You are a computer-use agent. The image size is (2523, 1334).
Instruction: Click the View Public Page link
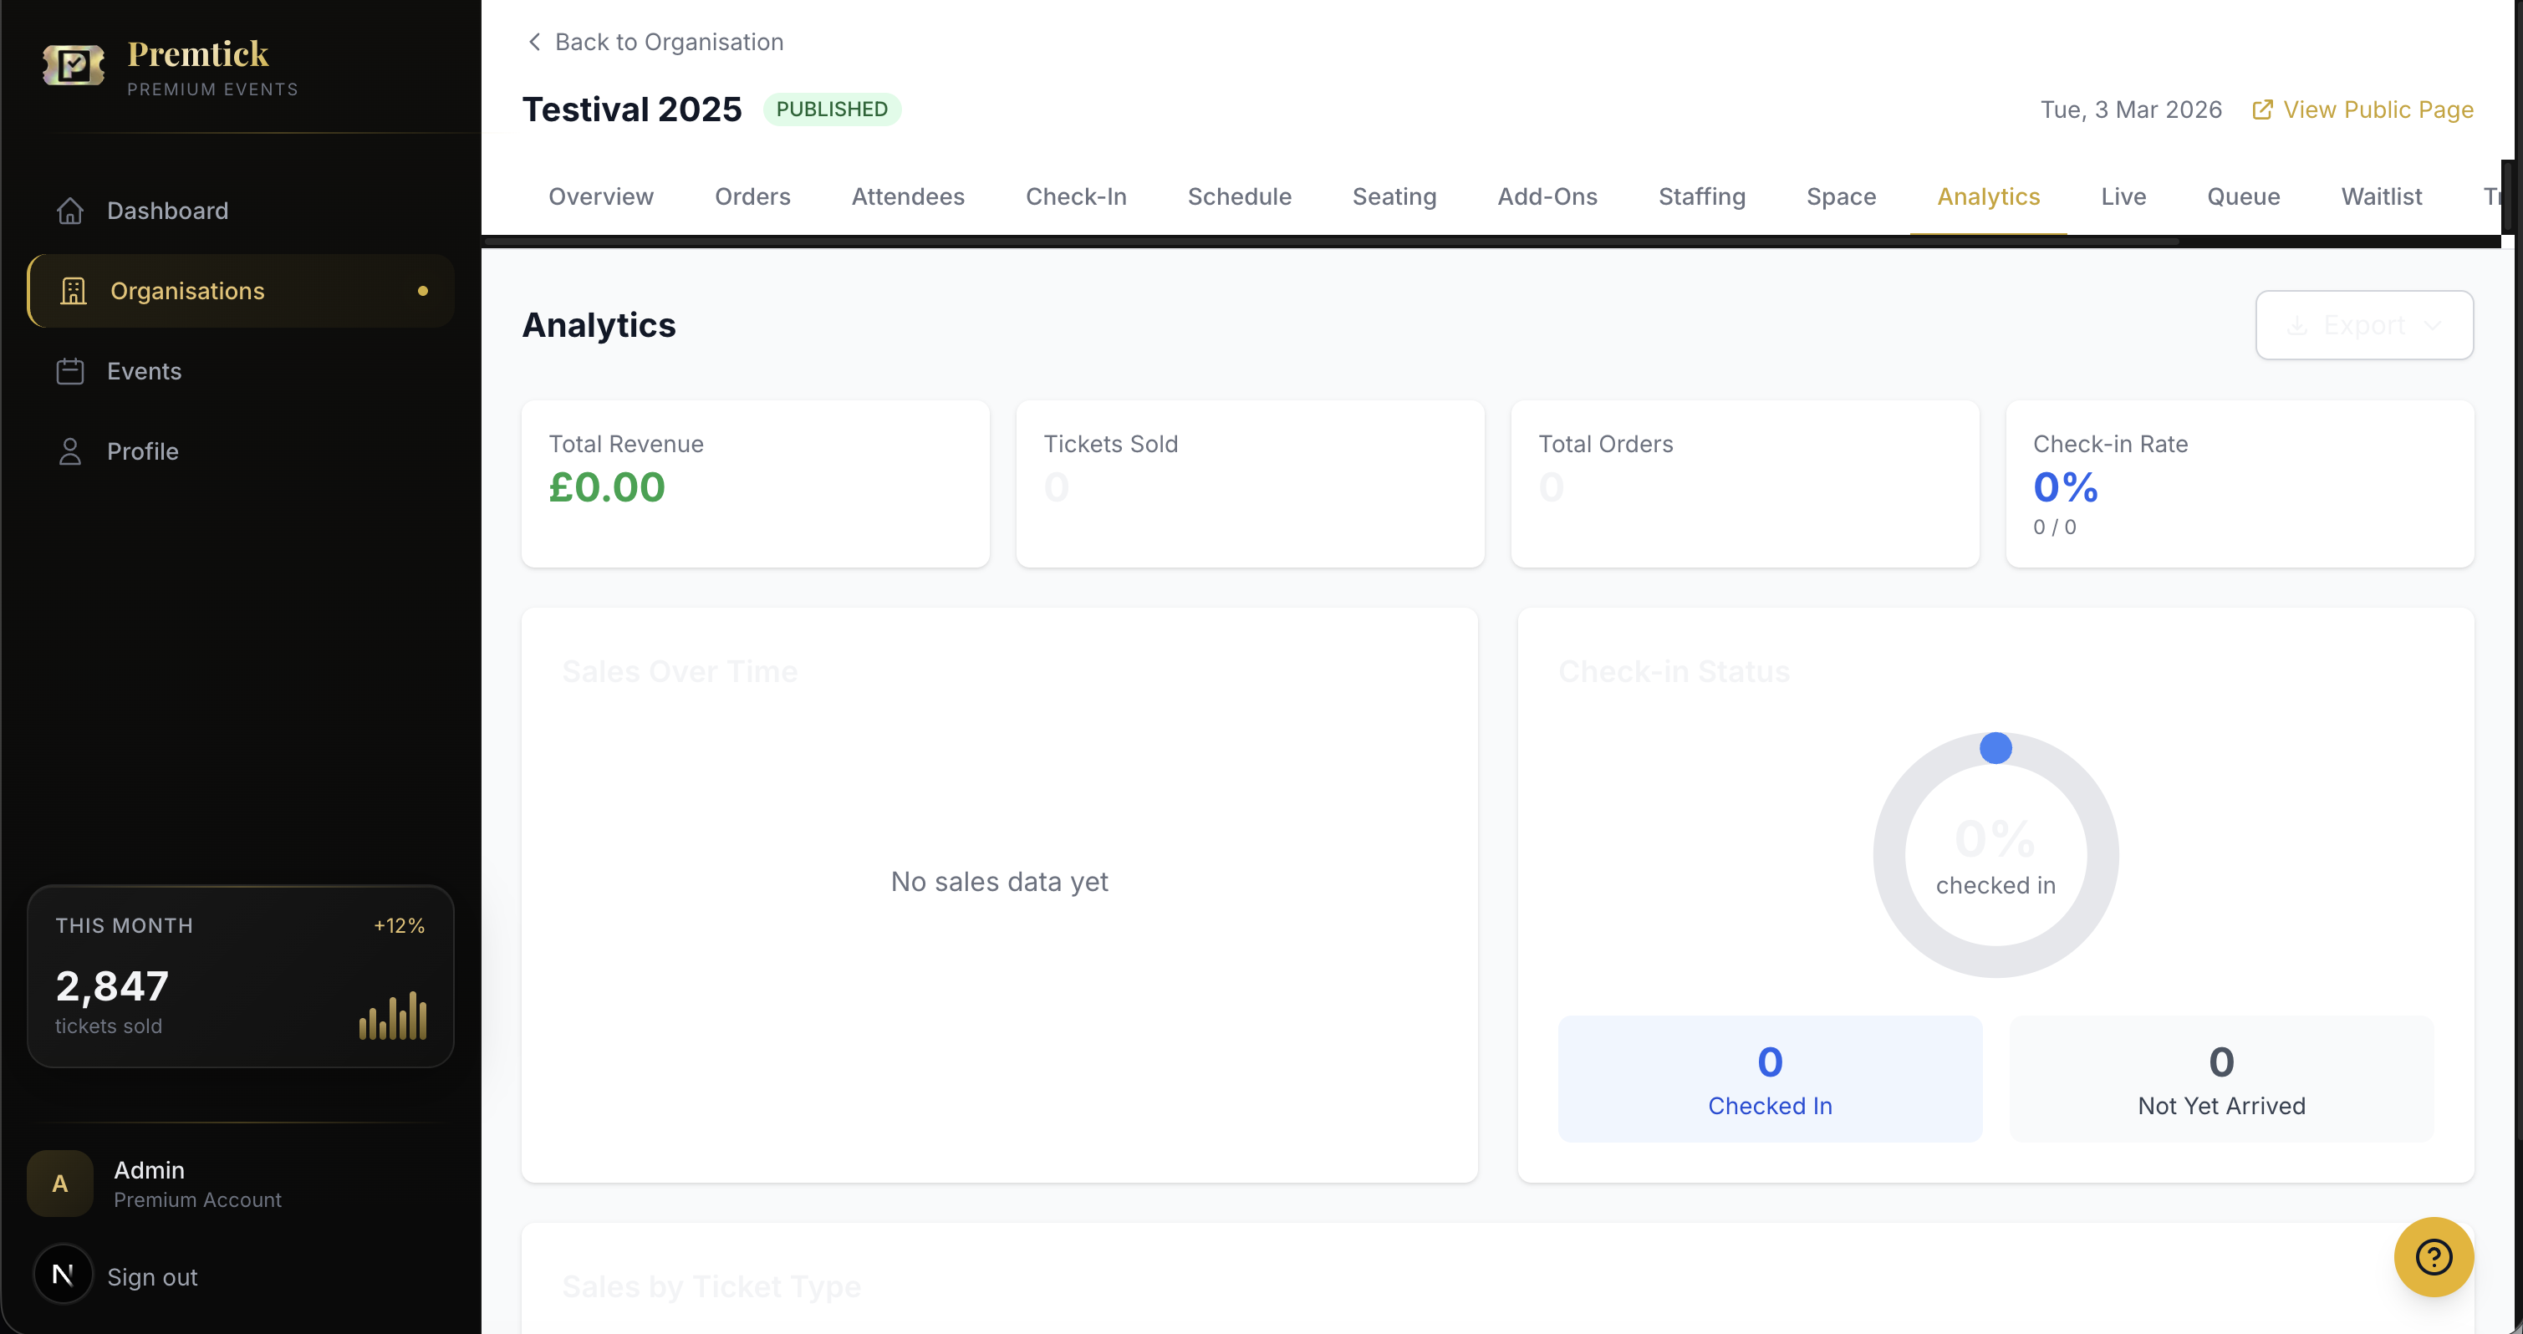coord(2378,109)
